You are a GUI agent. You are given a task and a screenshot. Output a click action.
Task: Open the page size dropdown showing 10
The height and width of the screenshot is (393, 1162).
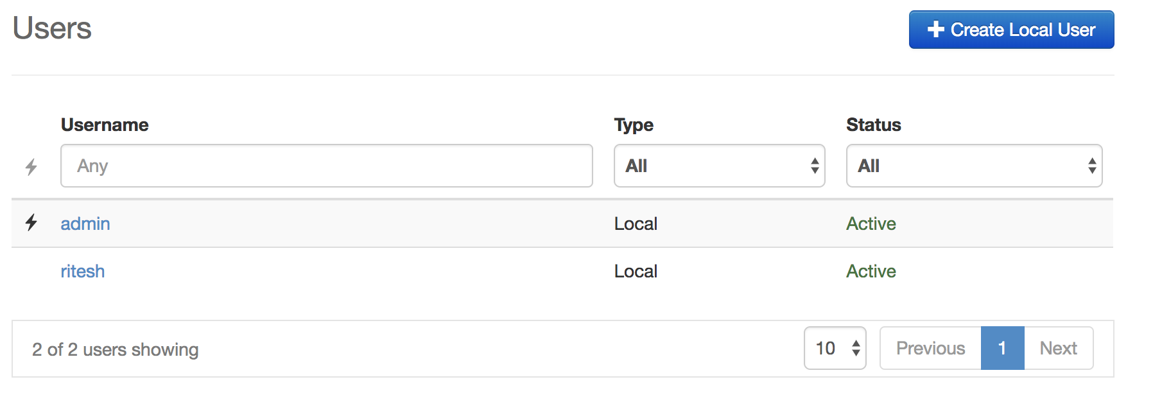coord(835,348)
